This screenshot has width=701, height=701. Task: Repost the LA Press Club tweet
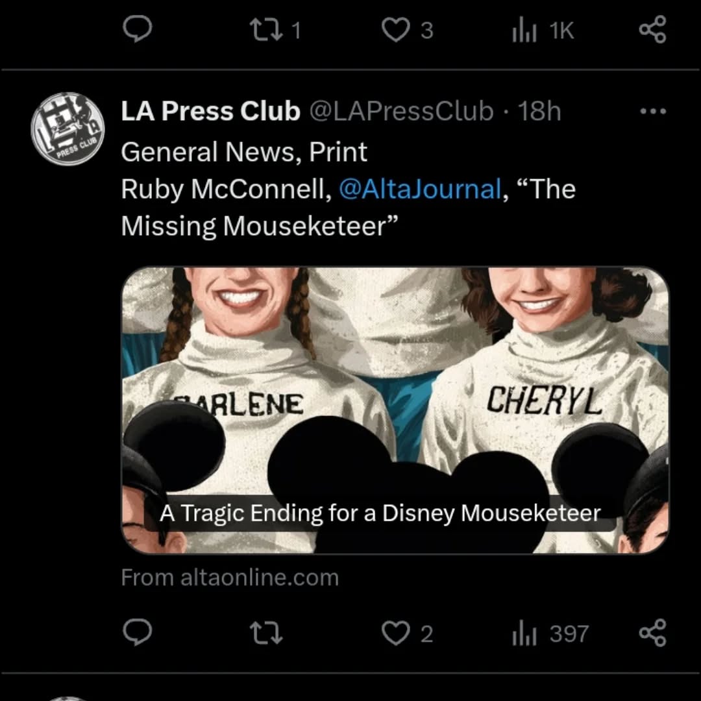[x=266, y=633]
